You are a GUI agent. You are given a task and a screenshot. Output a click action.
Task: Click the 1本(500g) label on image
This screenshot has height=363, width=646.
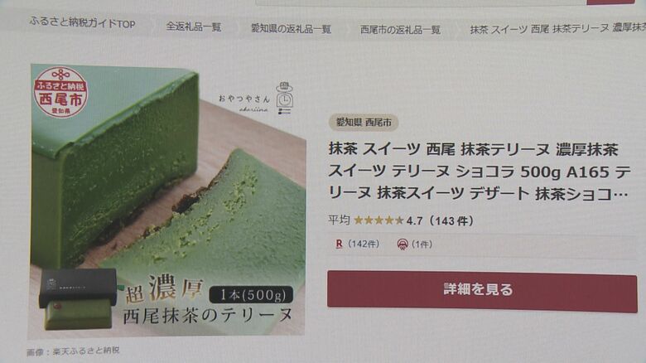click(x=251, y=294)
